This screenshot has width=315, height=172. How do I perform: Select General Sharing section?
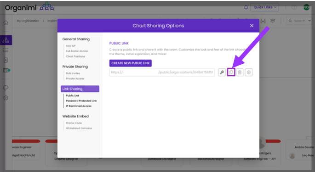pyautogui.click(x=76, y=39)
